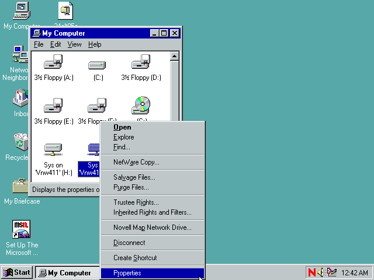Click the Novell N tray icon

pos(311,272)
